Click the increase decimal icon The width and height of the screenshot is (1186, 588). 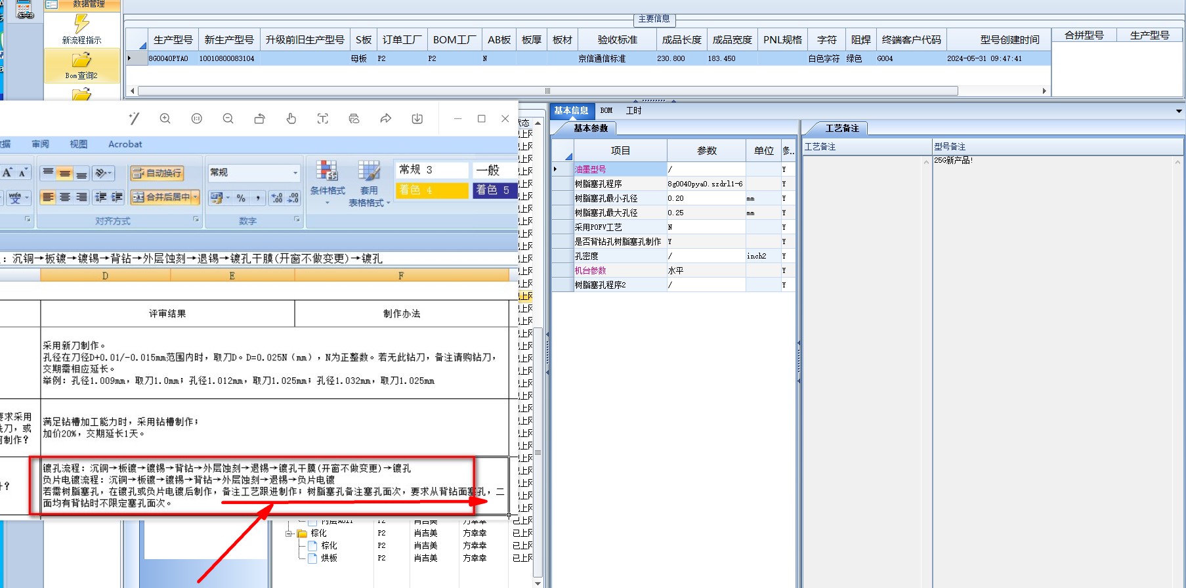click(277, 198)
